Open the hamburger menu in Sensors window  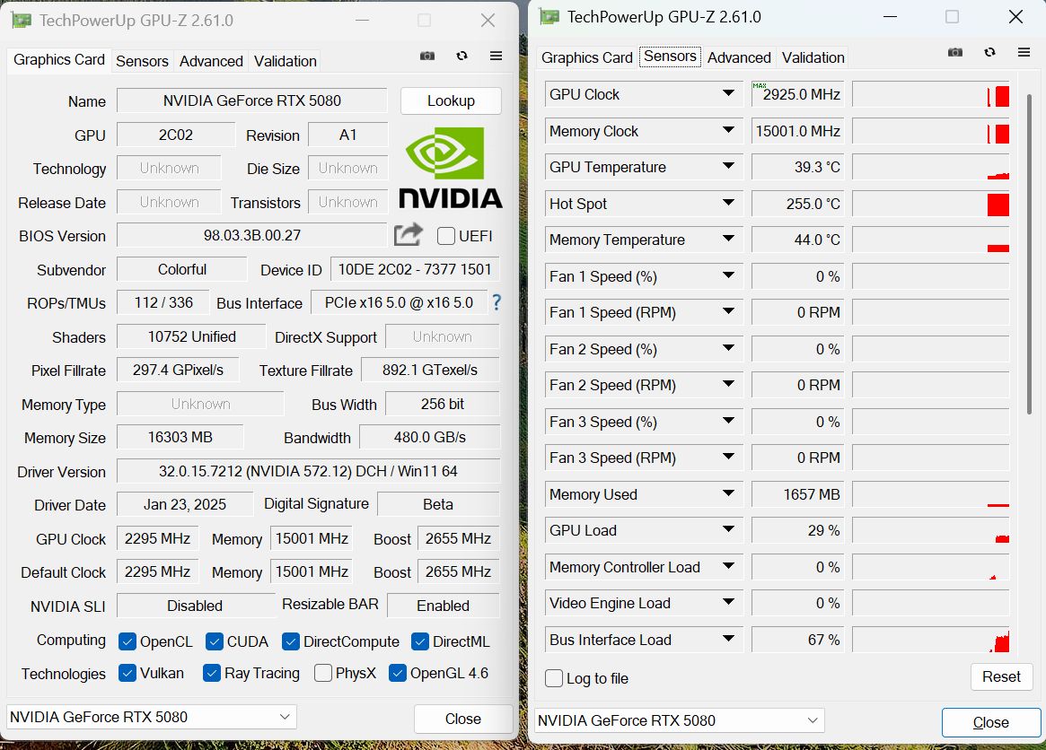click(x=1024, y=52)
